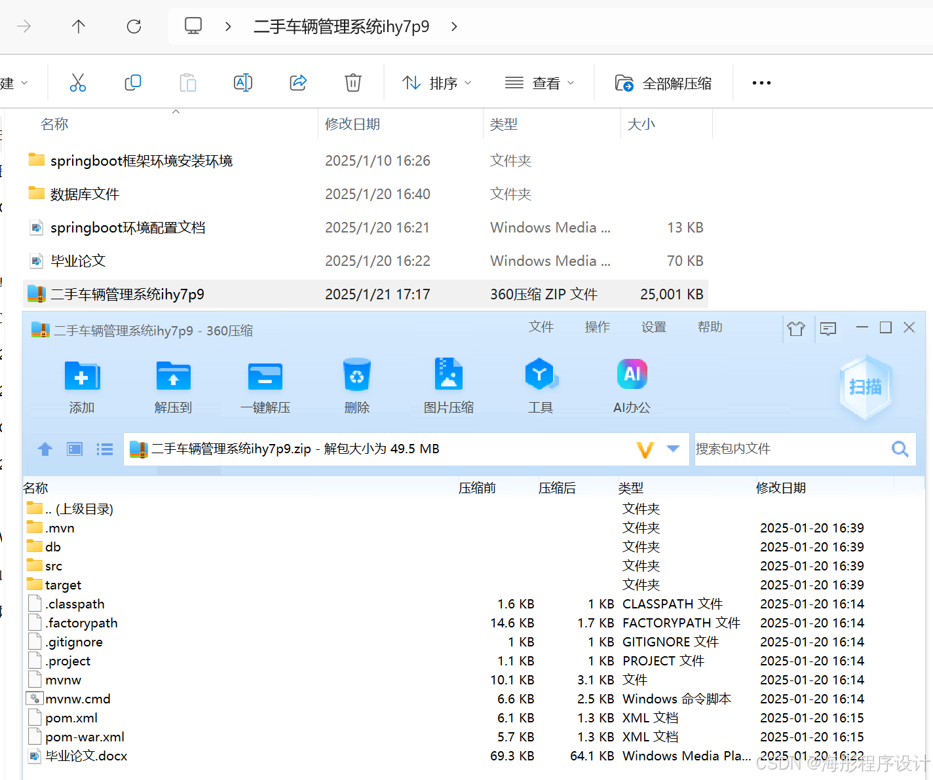The image size is (933, 780).
Task: Select springboot环境配置文档 file in Explorer
Action: click(x=366, y=227)
